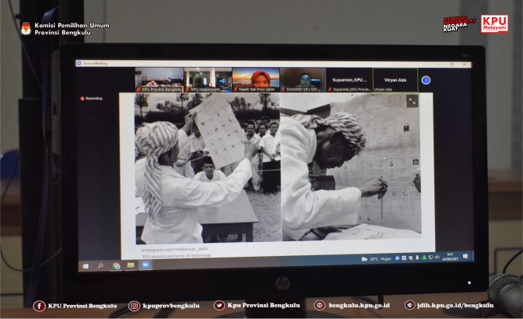Open File Explorer from the taskbar
This screenshot has height=319, width=523.
[x=131, y=265]
